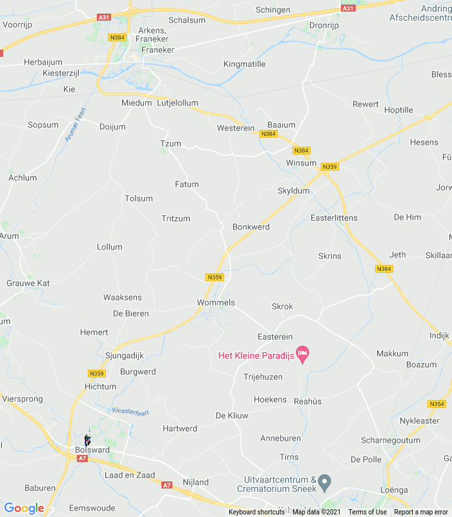This screenshot has width=452, height=517.
Task: Click the Kleasterfeart waterway label
Action: click(x=130, y=412)
